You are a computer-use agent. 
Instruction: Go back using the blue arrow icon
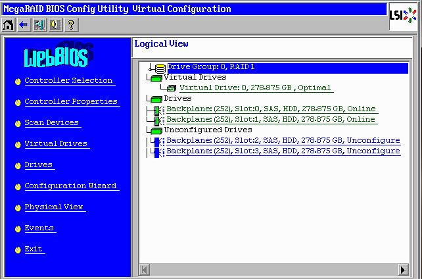(x=24, y=24)
